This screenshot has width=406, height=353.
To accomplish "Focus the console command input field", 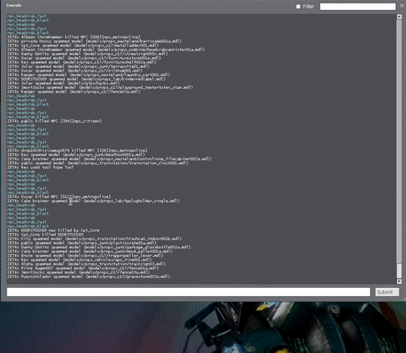I will pyautogui.click(x=189, y=292).
